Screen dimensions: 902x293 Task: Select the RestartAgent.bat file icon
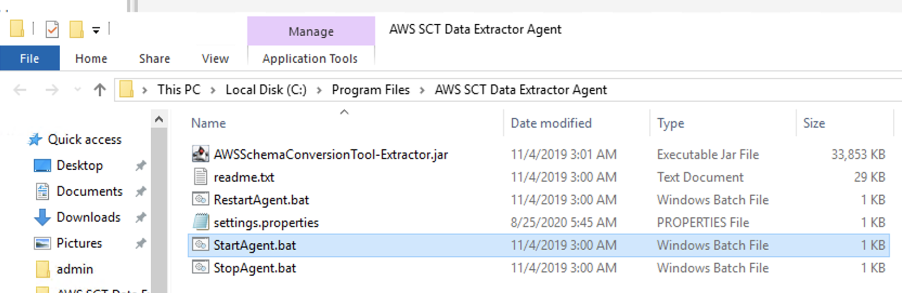pyautogui.click(x=201, y=200)
